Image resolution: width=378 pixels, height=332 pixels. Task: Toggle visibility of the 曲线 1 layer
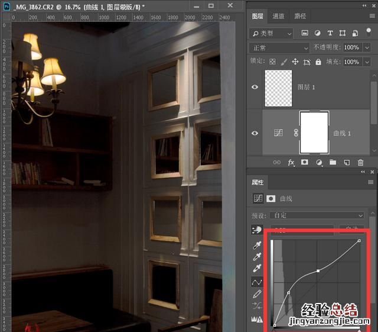[255, 133]
